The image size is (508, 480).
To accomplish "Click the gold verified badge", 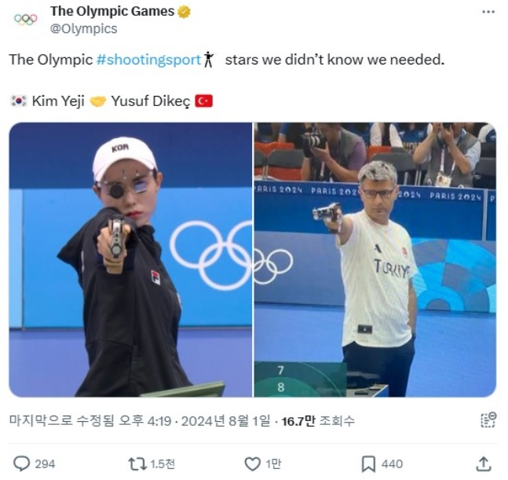I will coord(184,13).
